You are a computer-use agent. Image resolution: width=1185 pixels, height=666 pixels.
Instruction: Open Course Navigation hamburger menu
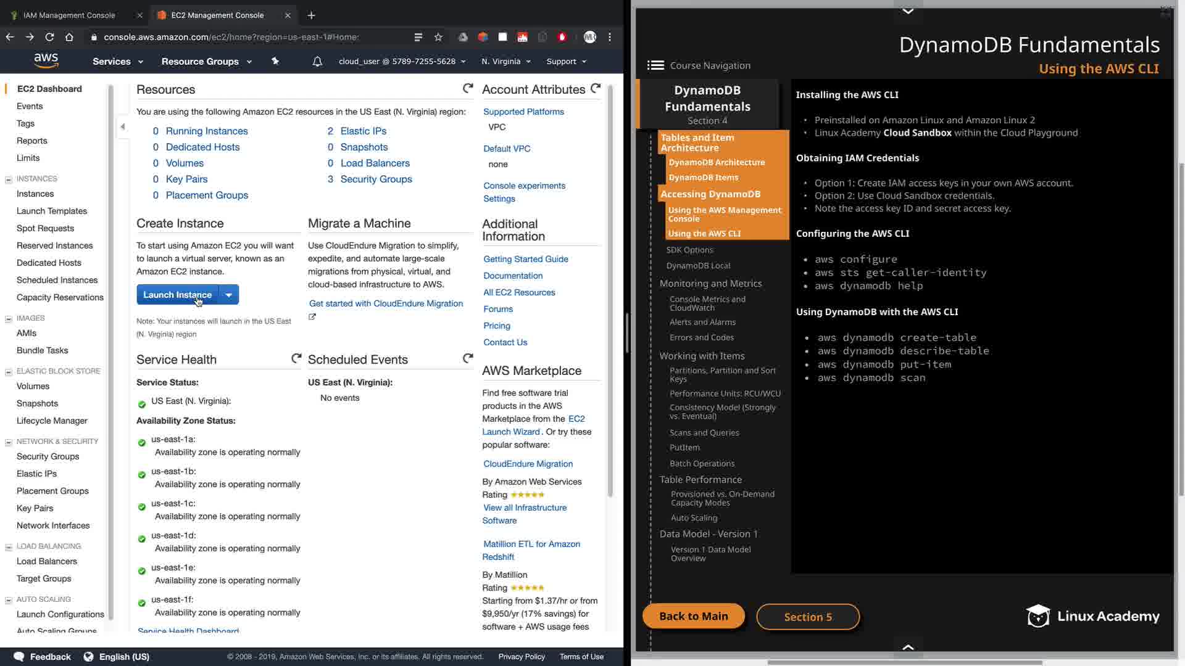coord(655,65)
